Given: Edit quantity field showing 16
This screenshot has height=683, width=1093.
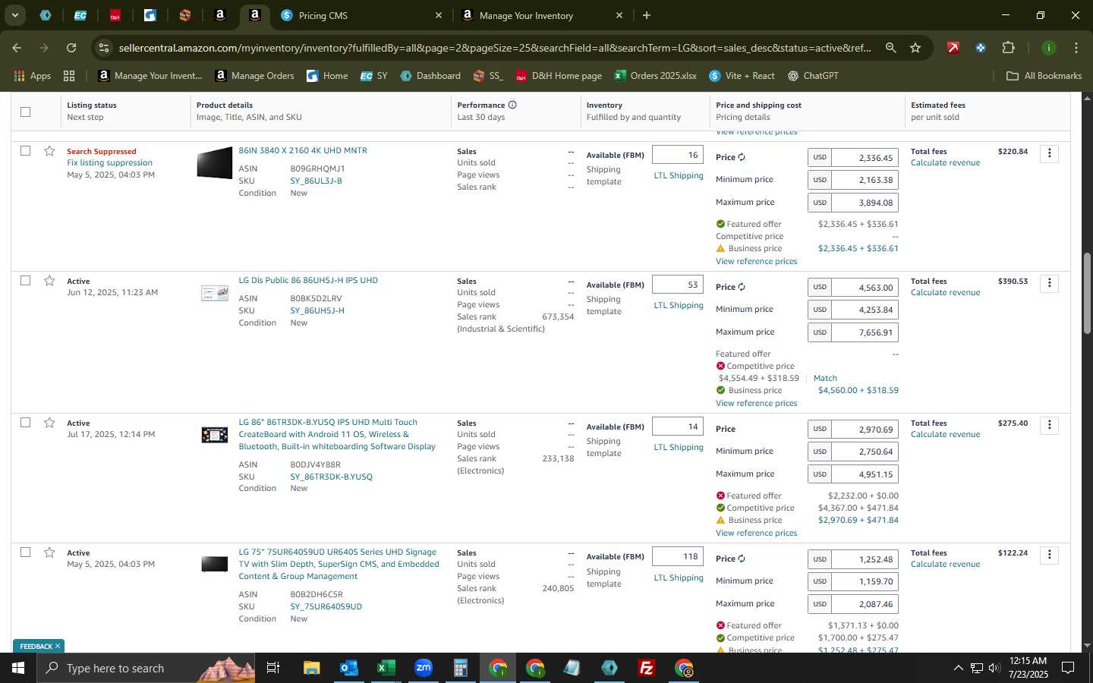Looking at the screenshot, I should [x=678, y=155].
